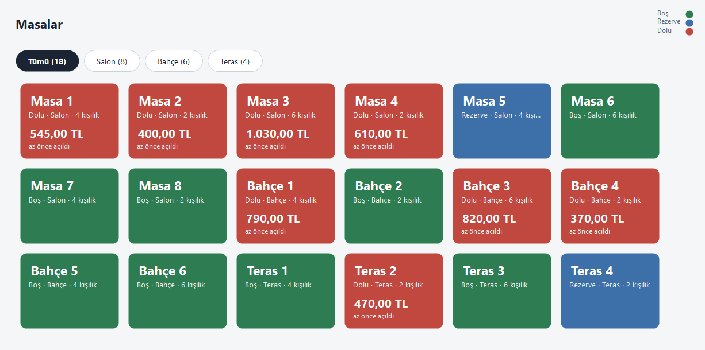Choose the Bahçe 4 table card
The height and width of the screenshot is (350, 705).
[x=610, y=206]
